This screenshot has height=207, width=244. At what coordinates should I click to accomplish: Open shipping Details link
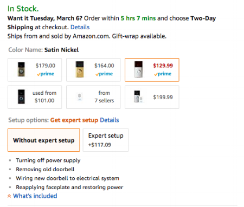pos(80,27)
